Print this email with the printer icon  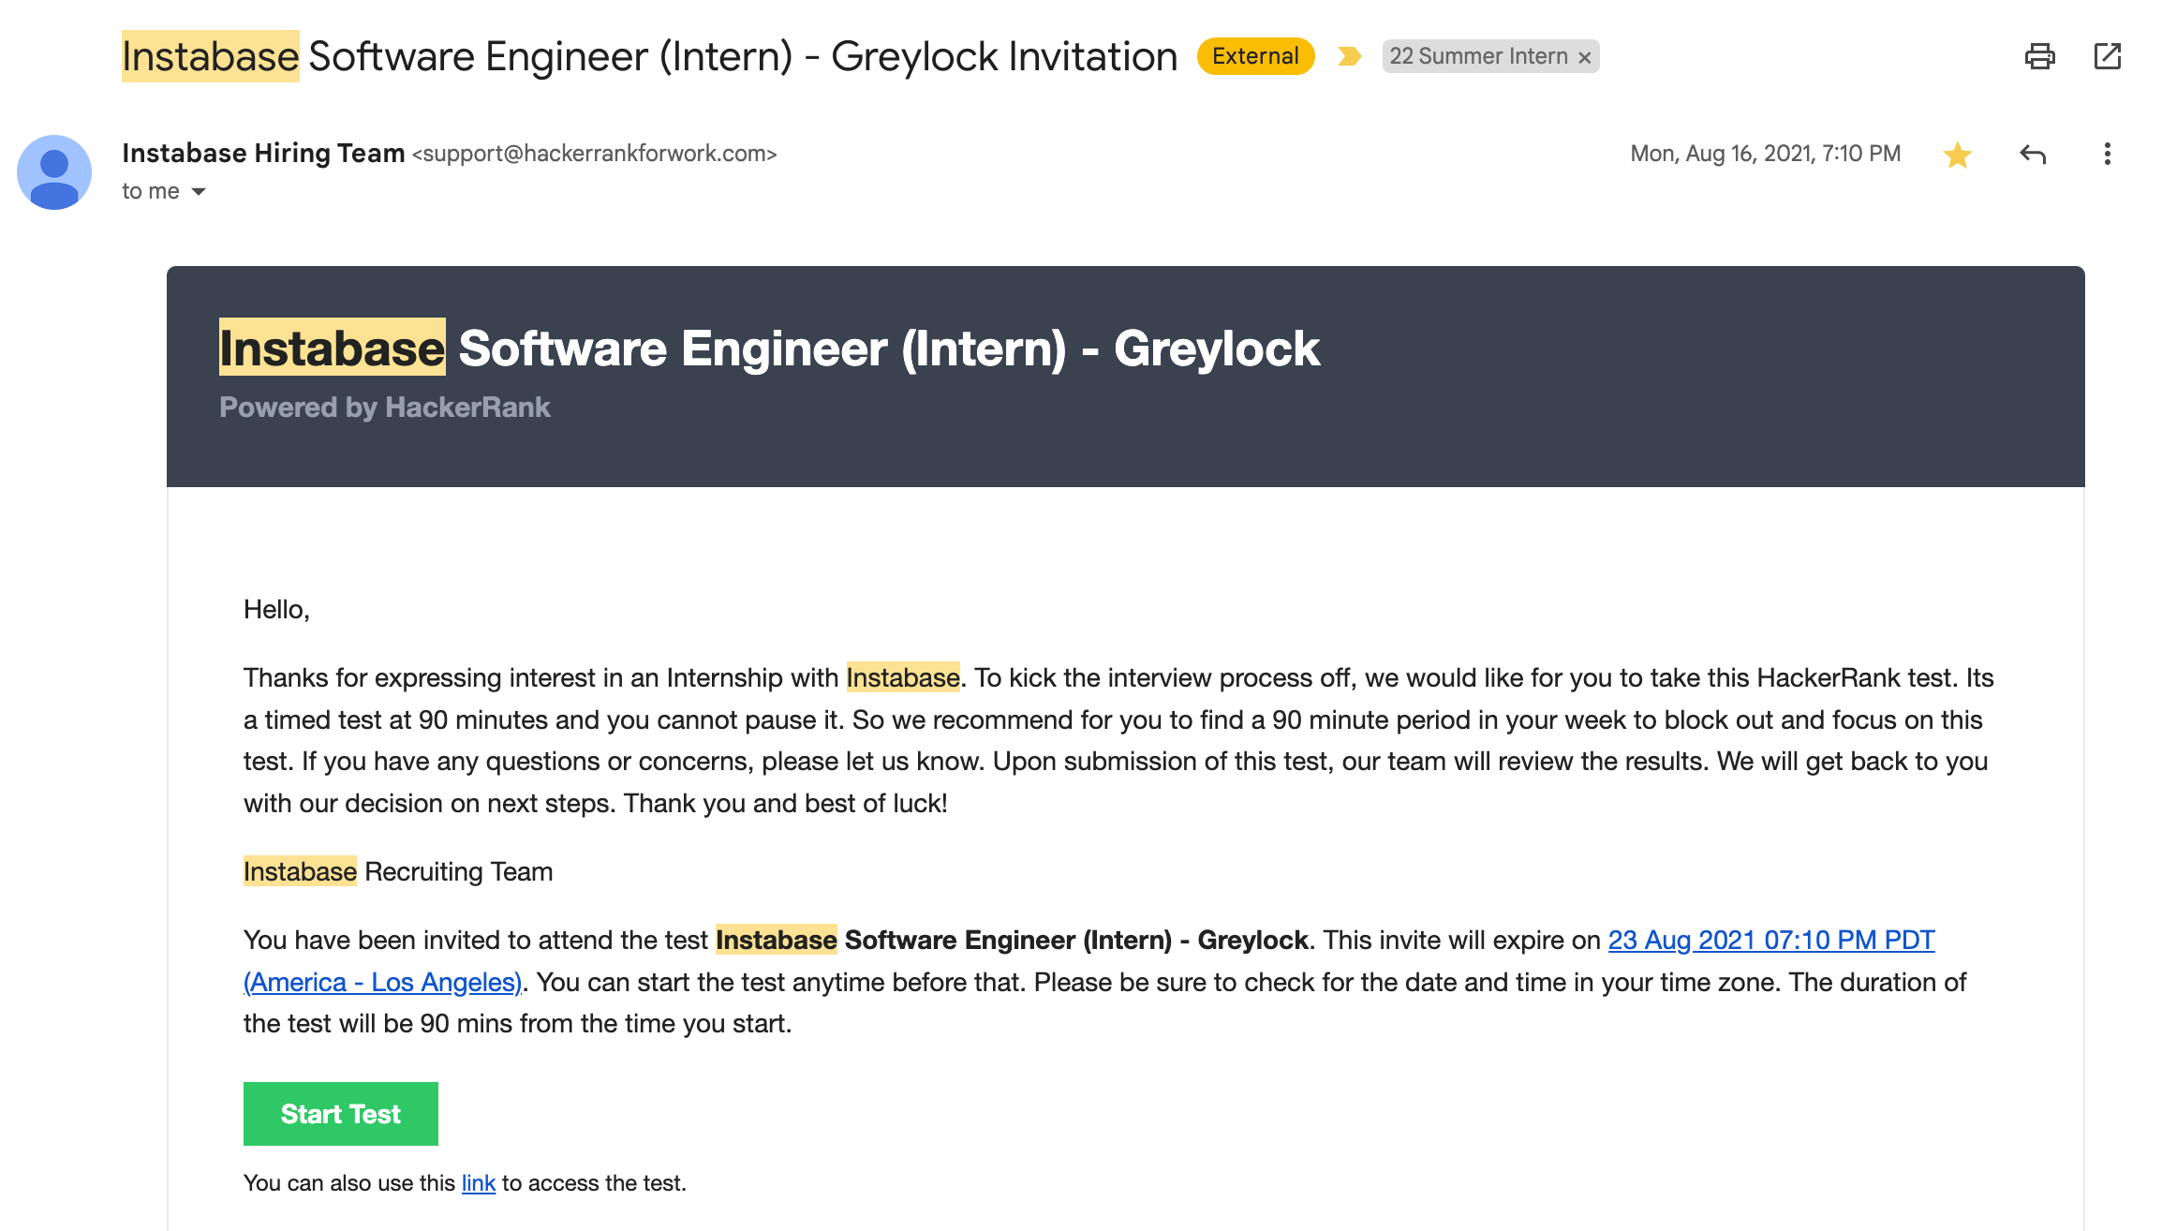point(2039,56)
